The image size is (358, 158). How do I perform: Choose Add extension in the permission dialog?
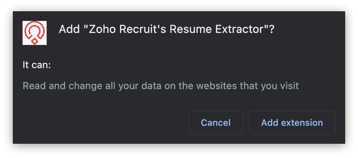click(292, 122)
